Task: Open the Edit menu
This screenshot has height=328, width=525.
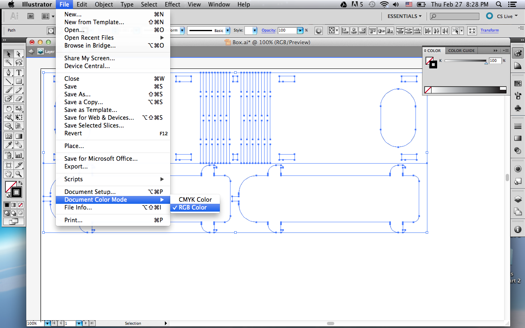Action: point(82,5)
